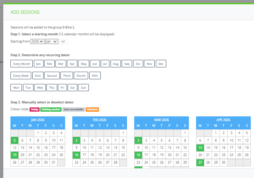Select the Aug month button
This screenshot has width=254, height=178.
[115, 64]
